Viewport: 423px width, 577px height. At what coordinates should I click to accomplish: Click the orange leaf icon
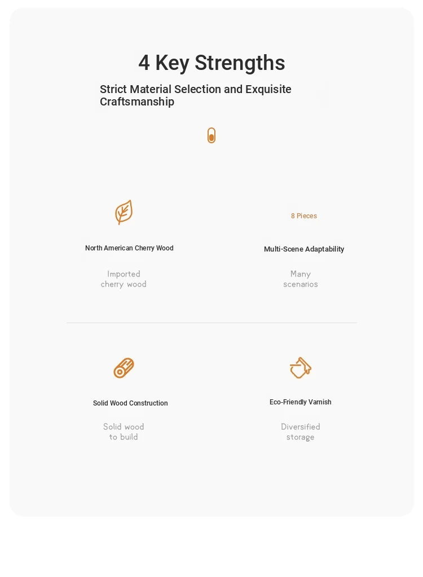pyautogui.click(x=124, y=212)
